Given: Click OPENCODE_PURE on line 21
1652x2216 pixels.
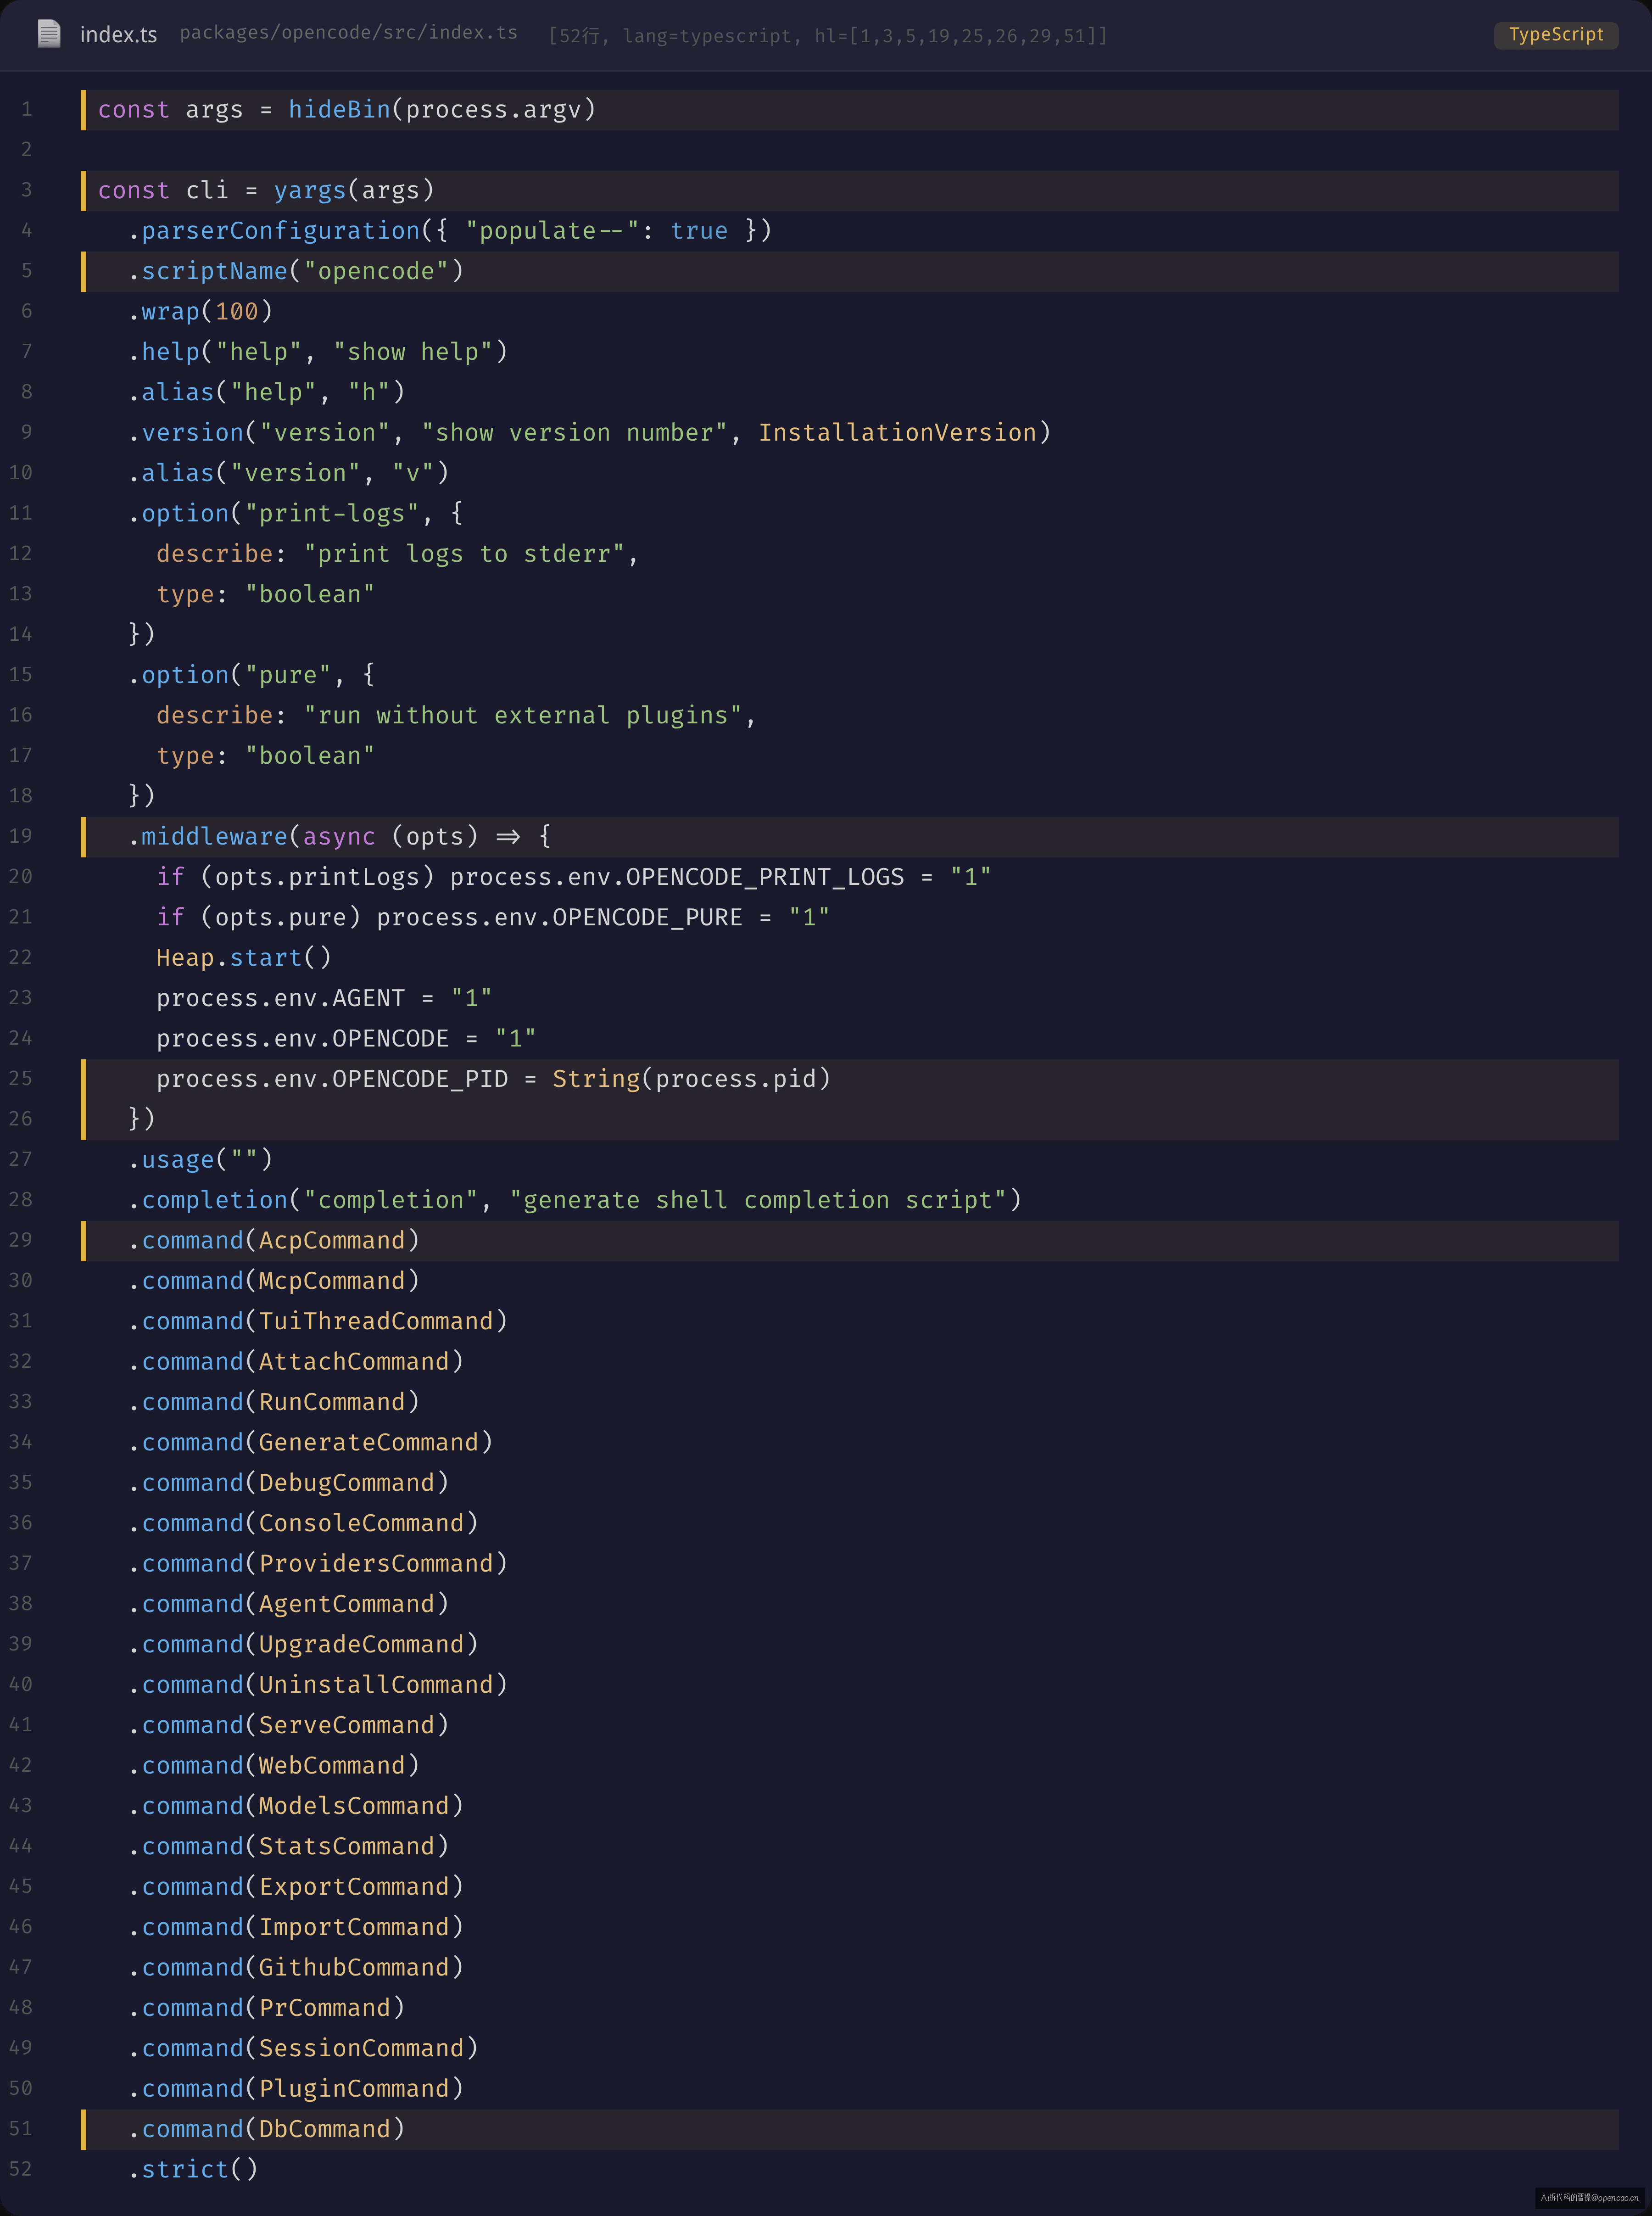Looking at the screenshot, I should point(647,918).
